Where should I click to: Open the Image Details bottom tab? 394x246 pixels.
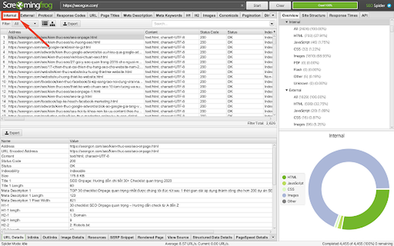[x=72, y=237]
